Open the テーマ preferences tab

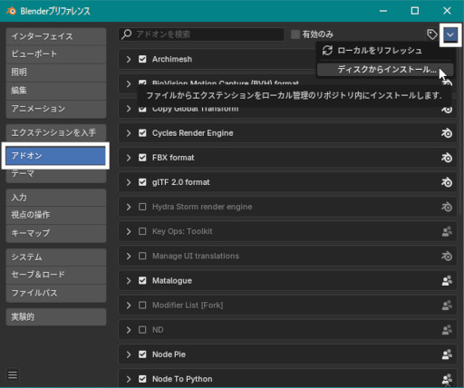[x=56, y=174]
